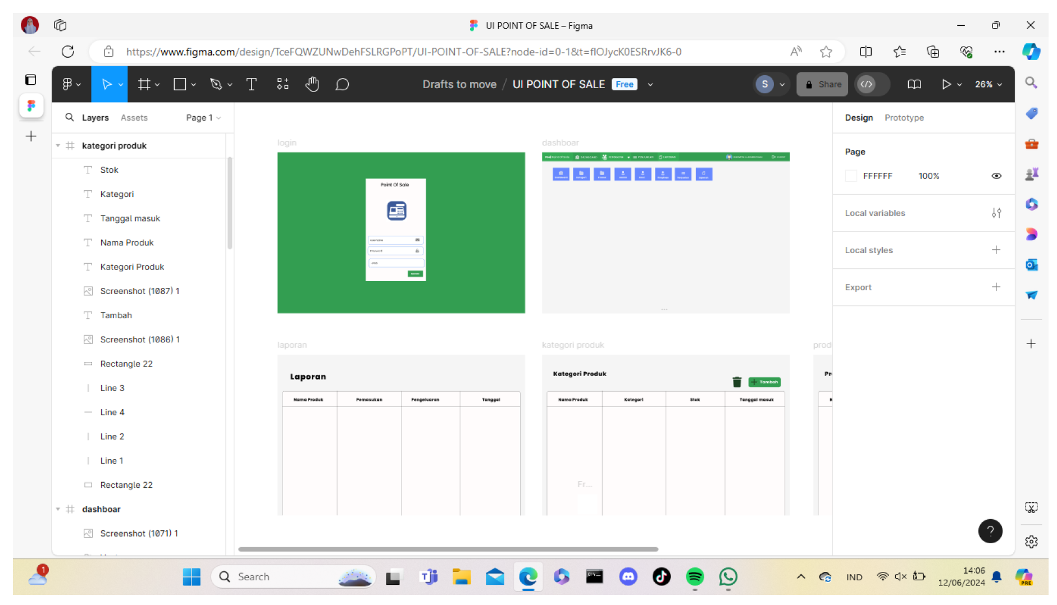Open the zoom level dropdown
Image resolution: width=1057 pixels, height=605 pixels.
987,84
